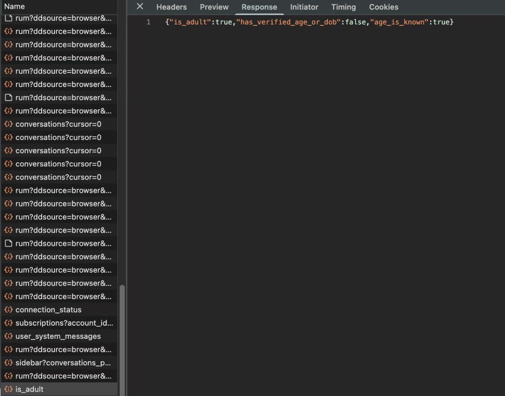The width and height of the screenshot is (505, 396).
Task: View the Cookies tab
Action: (384, 7)
